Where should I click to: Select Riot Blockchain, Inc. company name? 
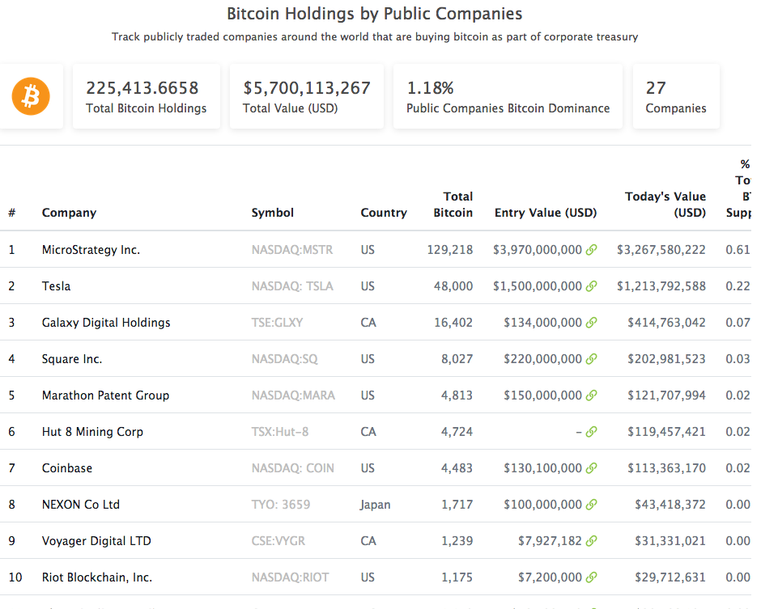click(x=97, y=577)
